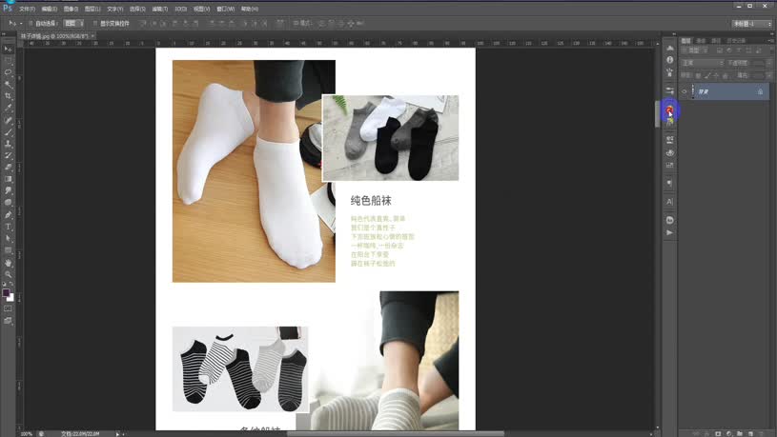Toggle lock image pixels brush icon

(x=707, y=76)
